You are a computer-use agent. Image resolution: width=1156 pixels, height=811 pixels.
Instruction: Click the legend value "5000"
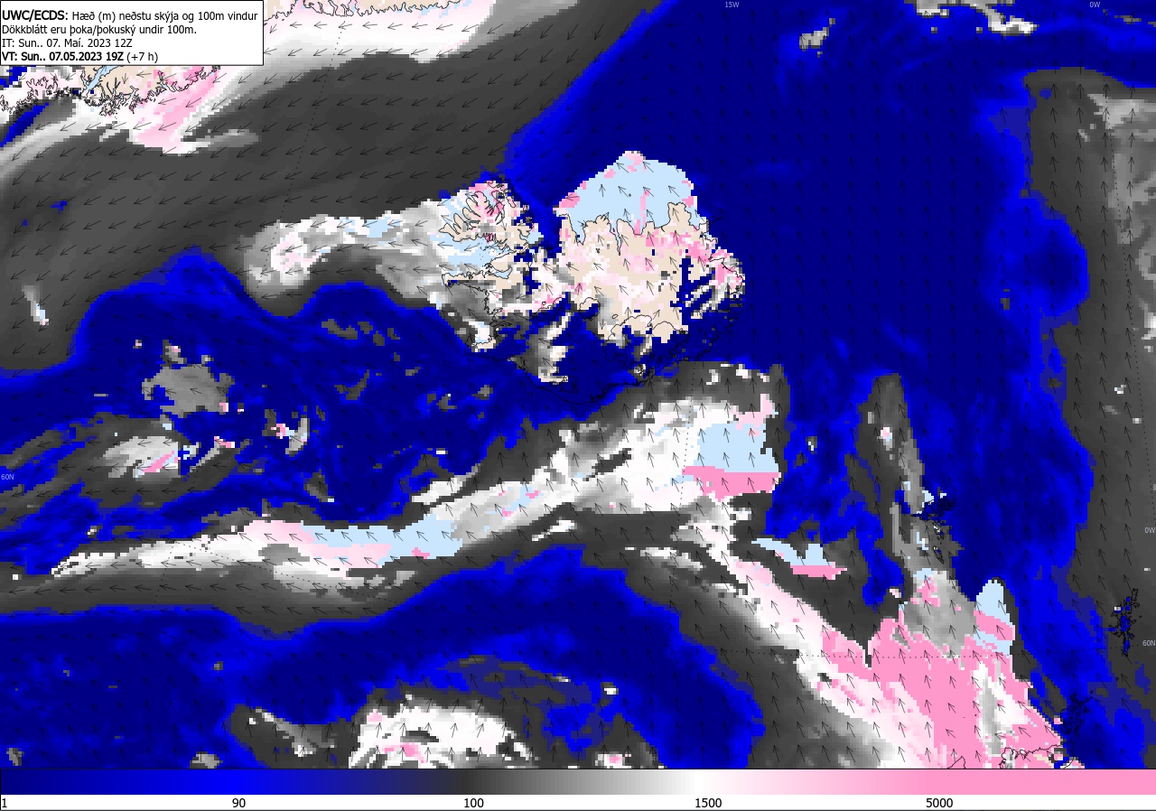click(x=939, y=803)
